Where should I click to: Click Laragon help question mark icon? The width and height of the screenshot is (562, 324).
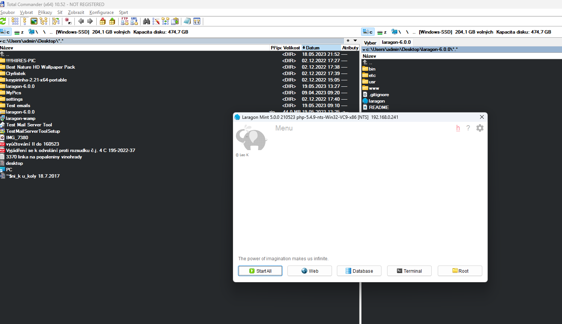tap(468, 128)
